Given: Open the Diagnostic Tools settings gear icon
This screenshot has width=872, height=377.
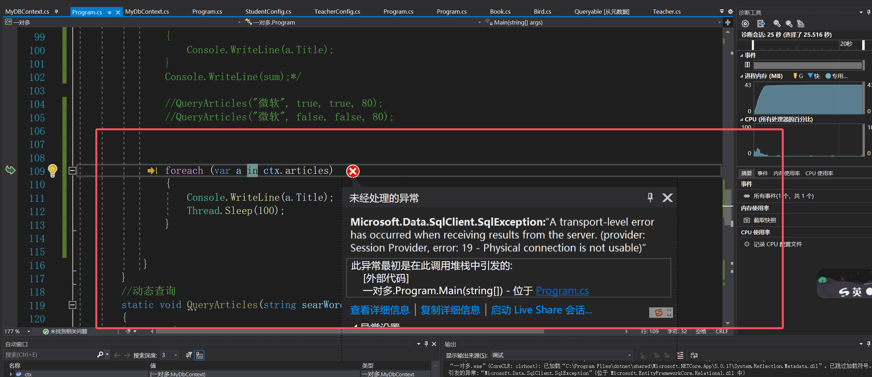Looking at the screenshot, I should (745, 24).
